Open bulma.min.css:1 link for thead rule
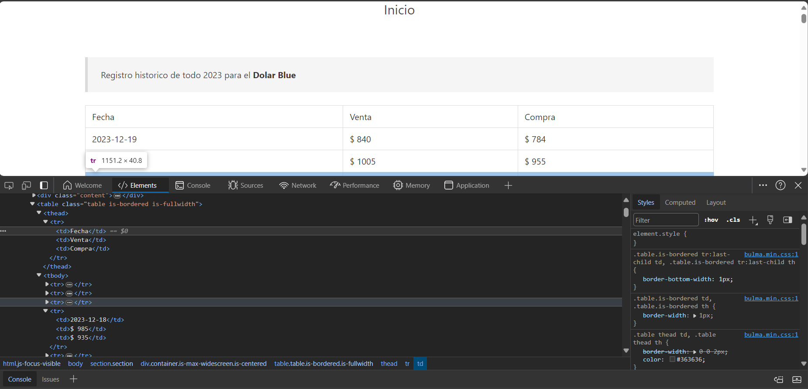 (x=771, y=335)
